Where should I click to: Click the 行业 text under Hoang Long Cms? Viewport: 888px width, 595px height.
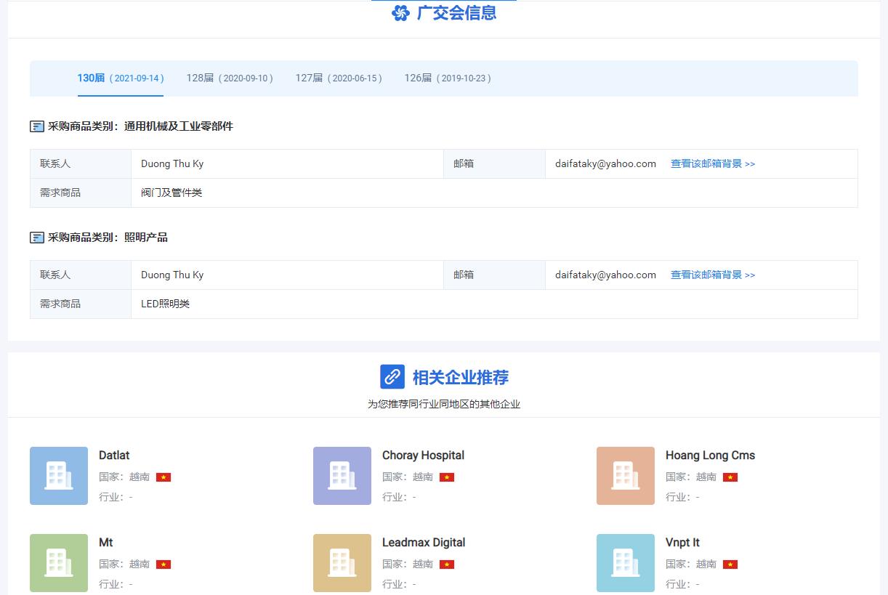coord(682,498)
